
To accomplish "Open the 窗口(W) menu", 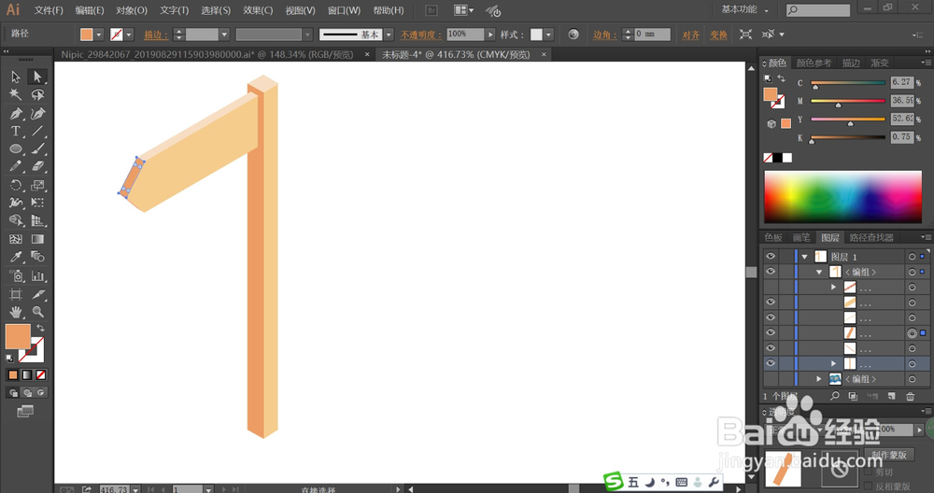I will pos(344,10).
